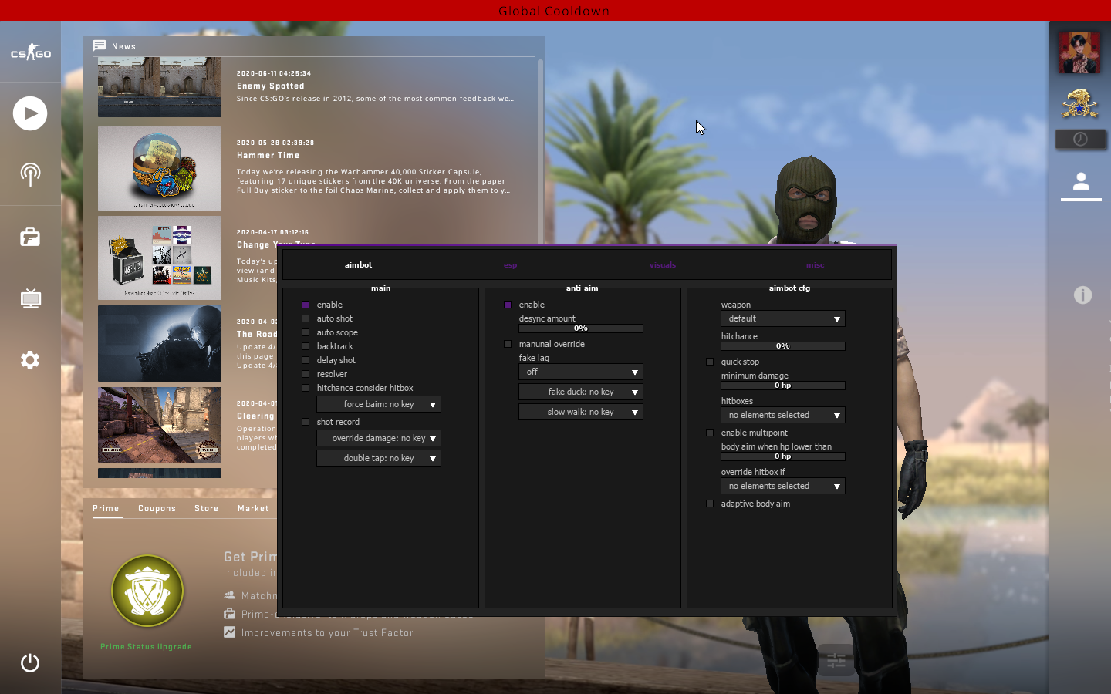This screenshot has width=1111, height=694.
Task: Click the clock cooldown icon
Action: (1080, 140)
